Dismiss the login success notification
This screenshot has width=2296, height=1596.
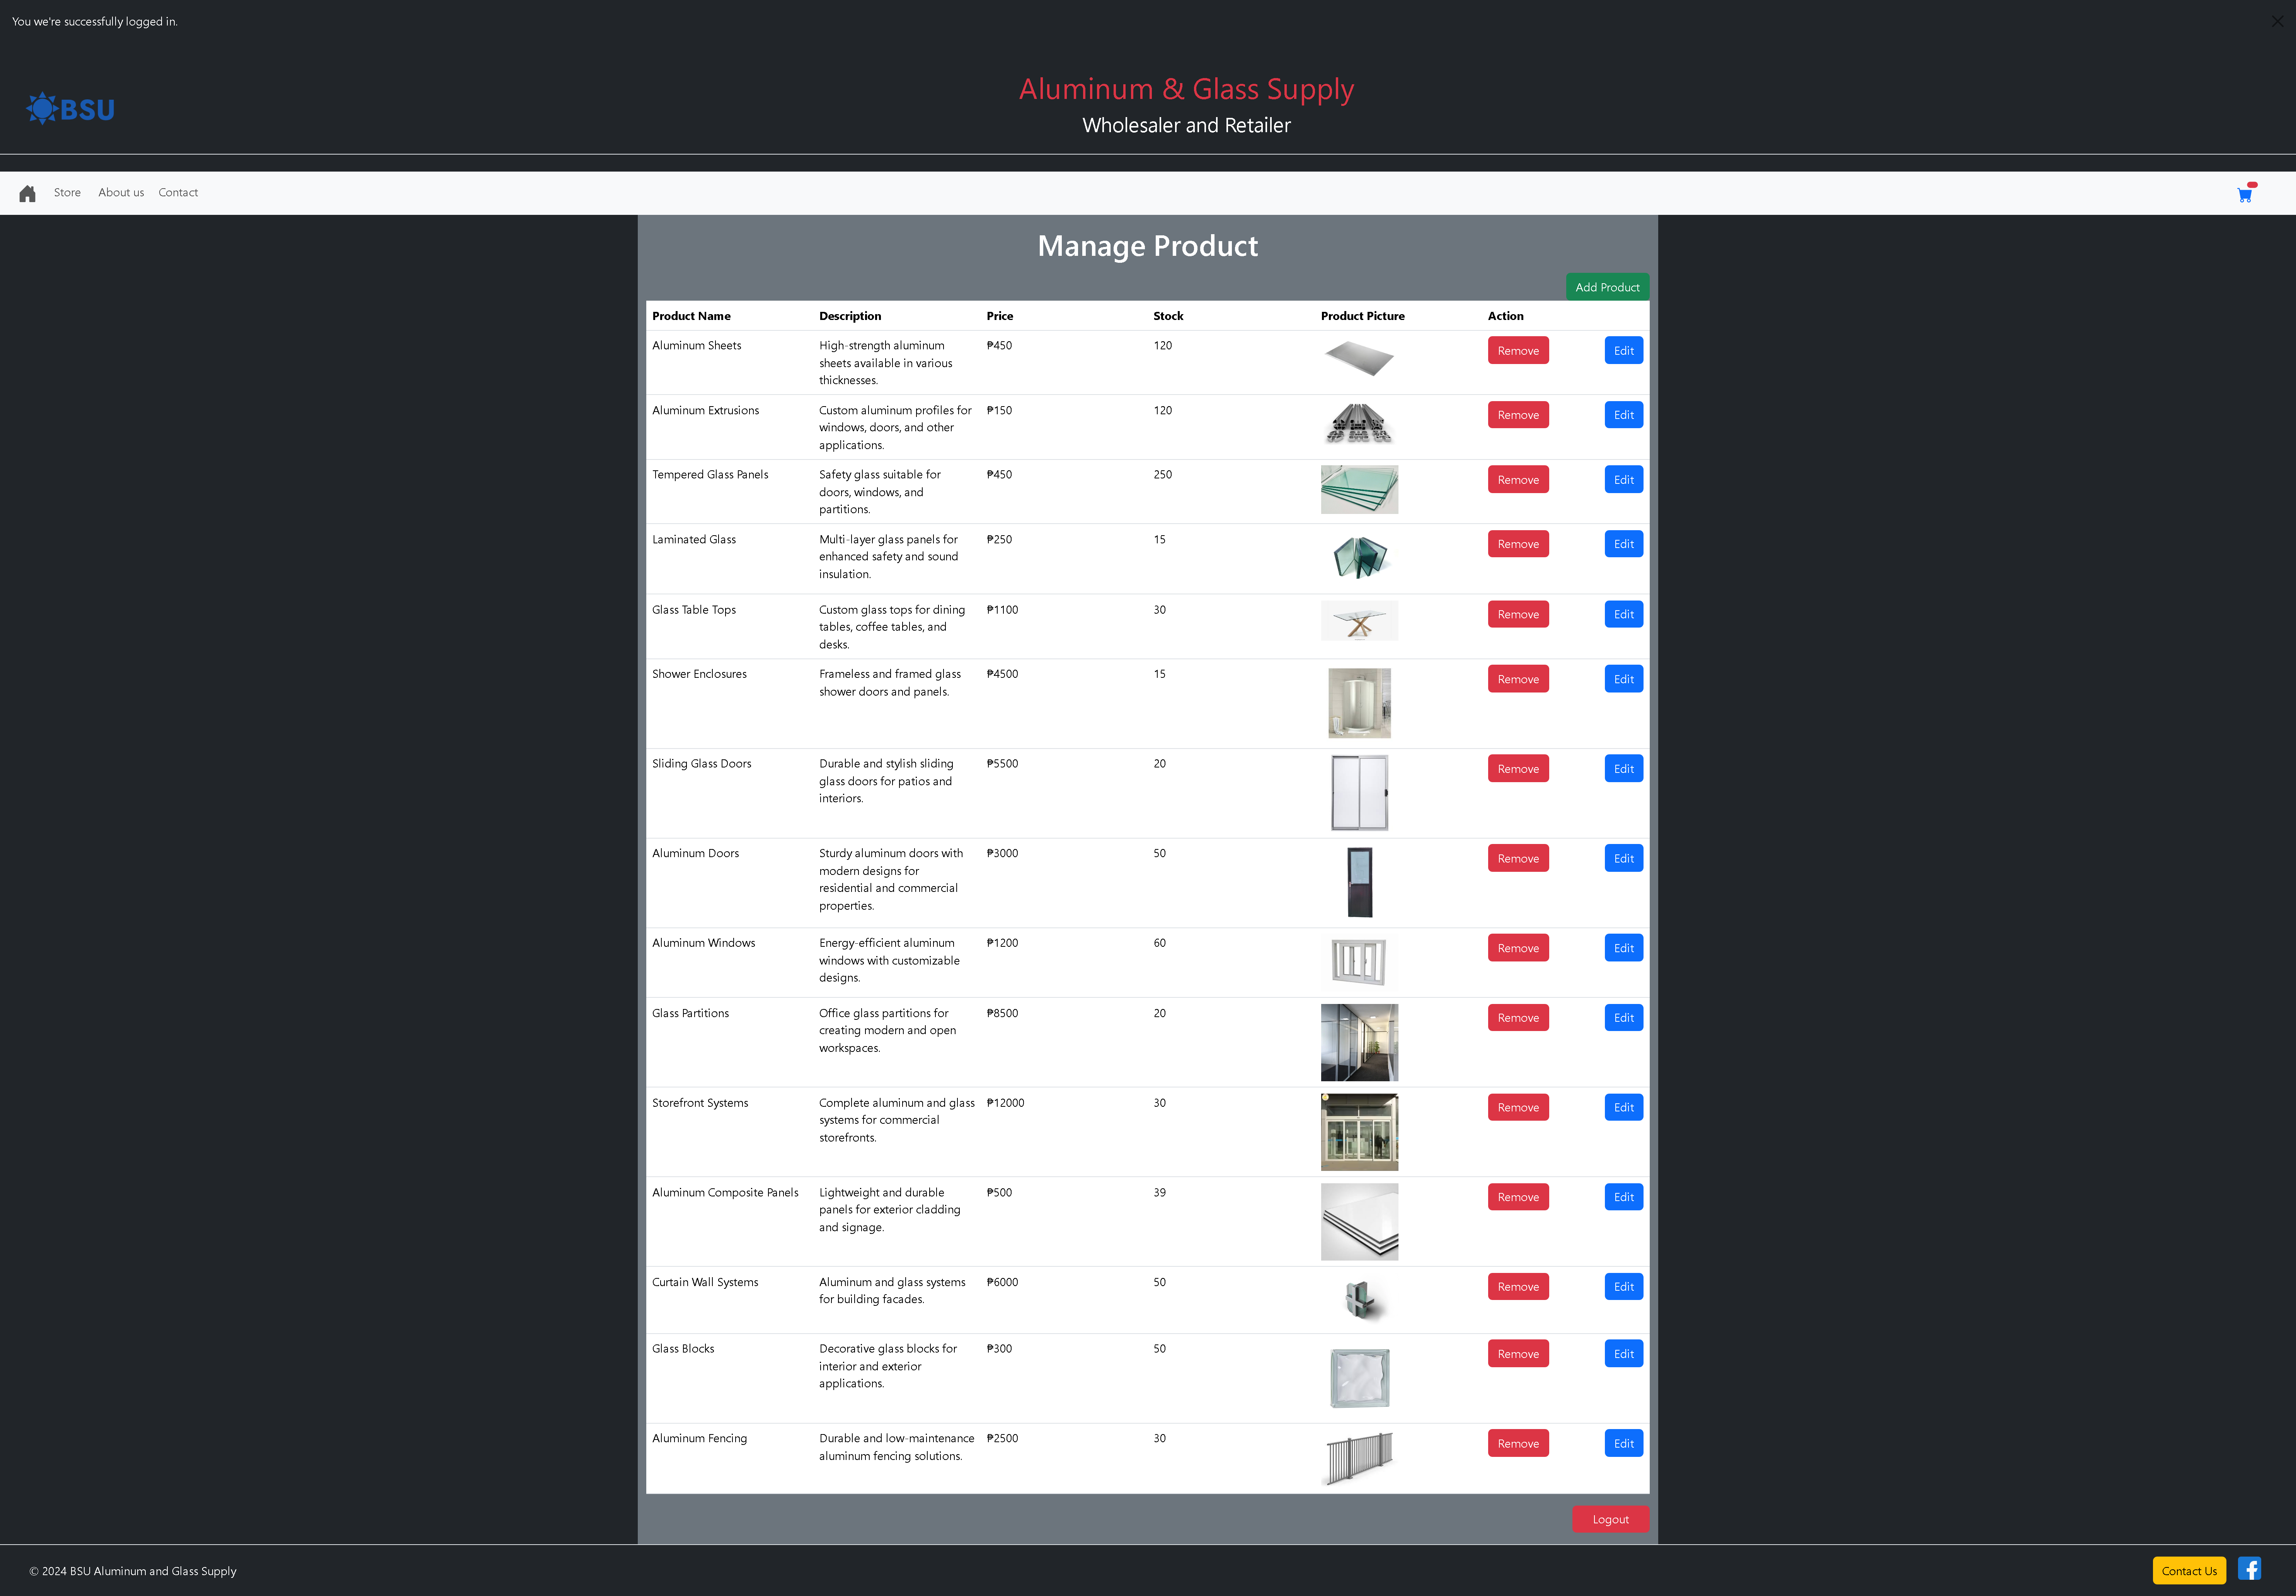2277,21
